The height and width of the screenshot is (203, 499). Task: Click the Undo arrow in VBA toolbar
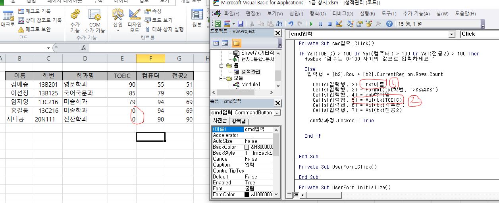(291, 24)
